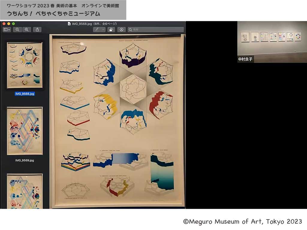Screen dimensions: 307x230
Task: Select the third partially visible thumbnail in sidebar
Action: [x=25, y=191]
